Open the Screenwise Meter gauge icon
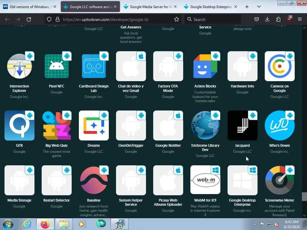This screenshot has height=230, width=307. point(280,180)
